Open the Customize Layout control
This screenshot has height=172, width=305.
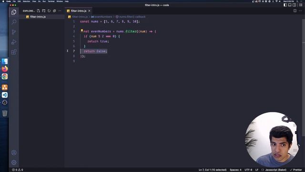pyautogui.click(x=301, y=5)
